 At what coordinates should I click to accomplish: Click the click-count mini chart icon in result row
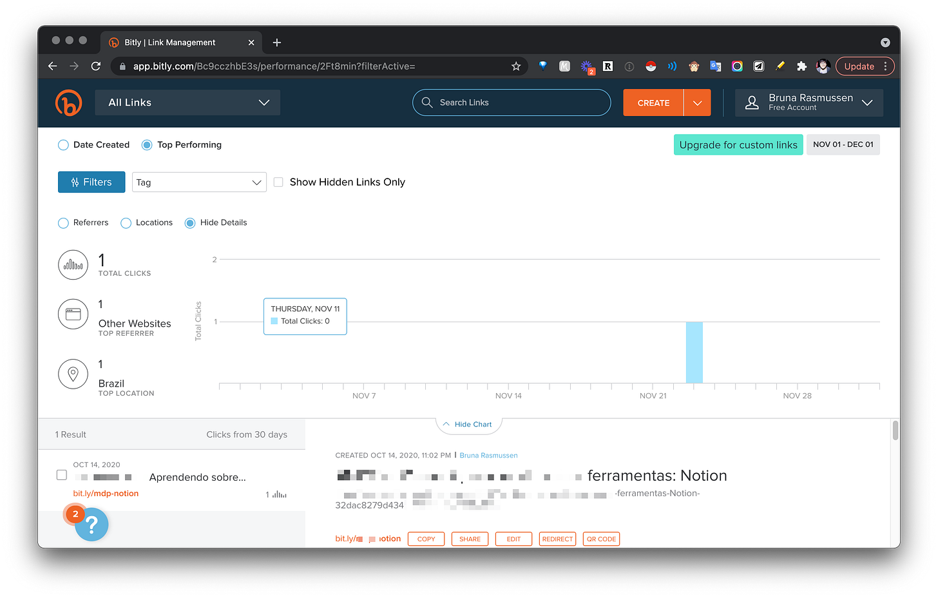[280, 494]
